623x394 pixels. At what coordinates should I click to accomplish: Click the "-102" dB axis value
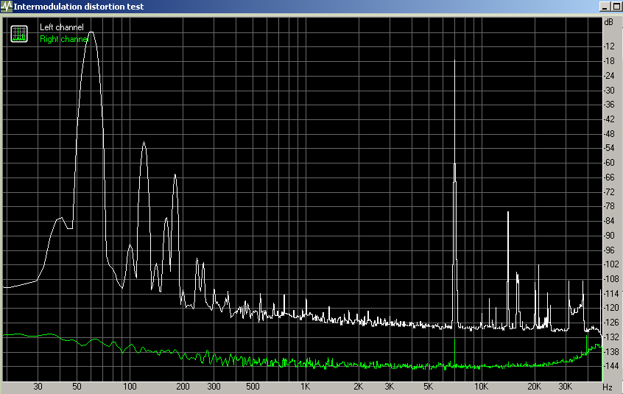pos(610,264)
